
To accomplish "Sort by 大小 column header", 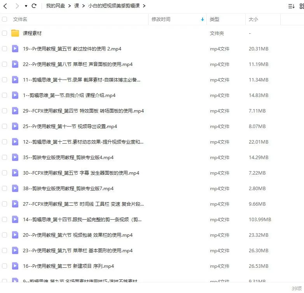I will 253,19.
